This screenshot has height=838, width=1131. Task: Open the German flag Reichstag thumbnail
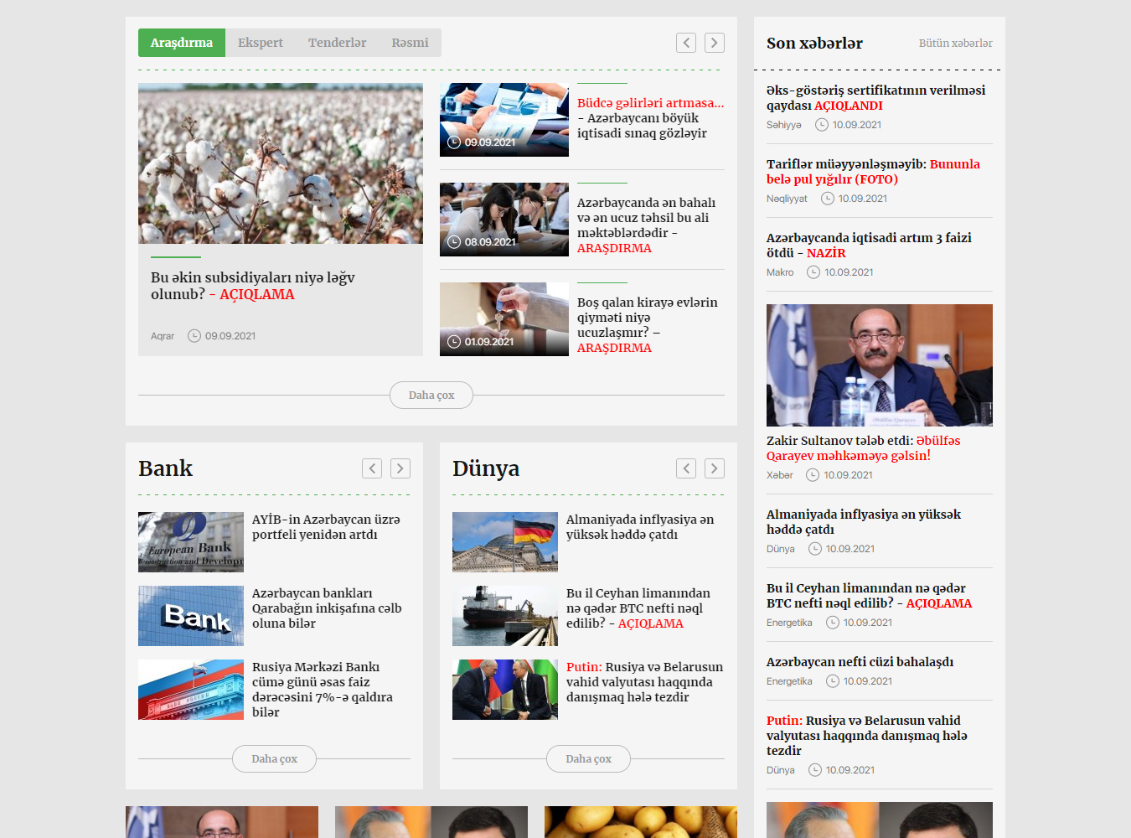point(504,542)
